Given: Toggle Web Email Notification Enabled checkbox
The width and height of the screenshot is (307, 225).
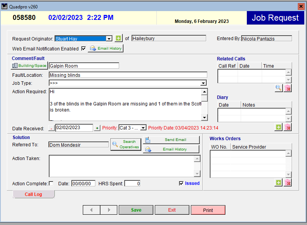Looking at the screenshot, I should pos(84,49).
